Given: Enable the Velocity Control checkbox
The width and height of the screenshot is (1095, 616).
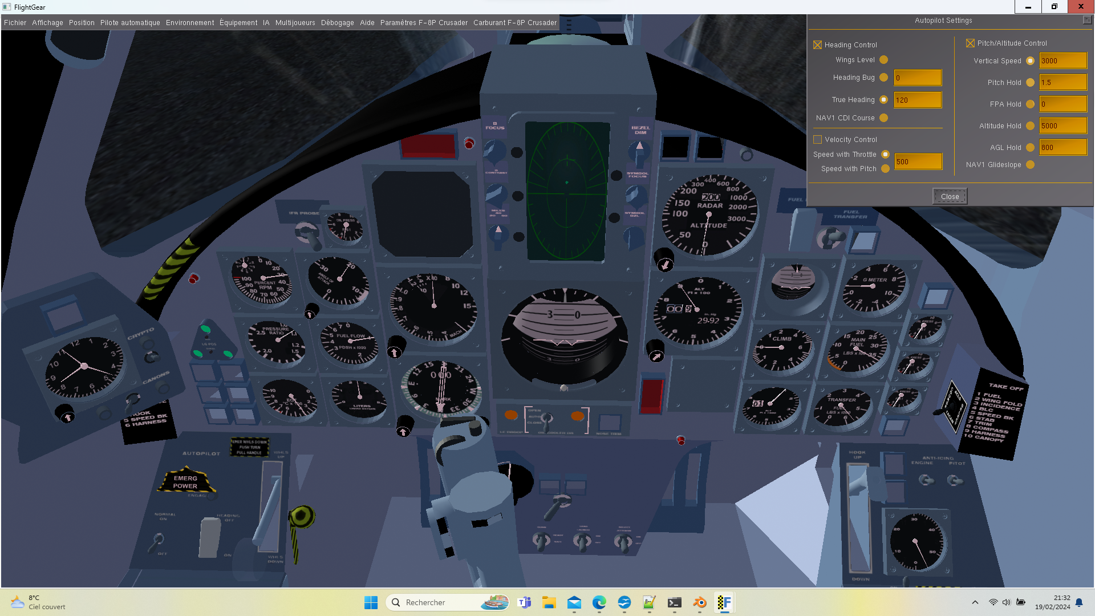Looking at the screenshot, I should click(x=817, y=139).
